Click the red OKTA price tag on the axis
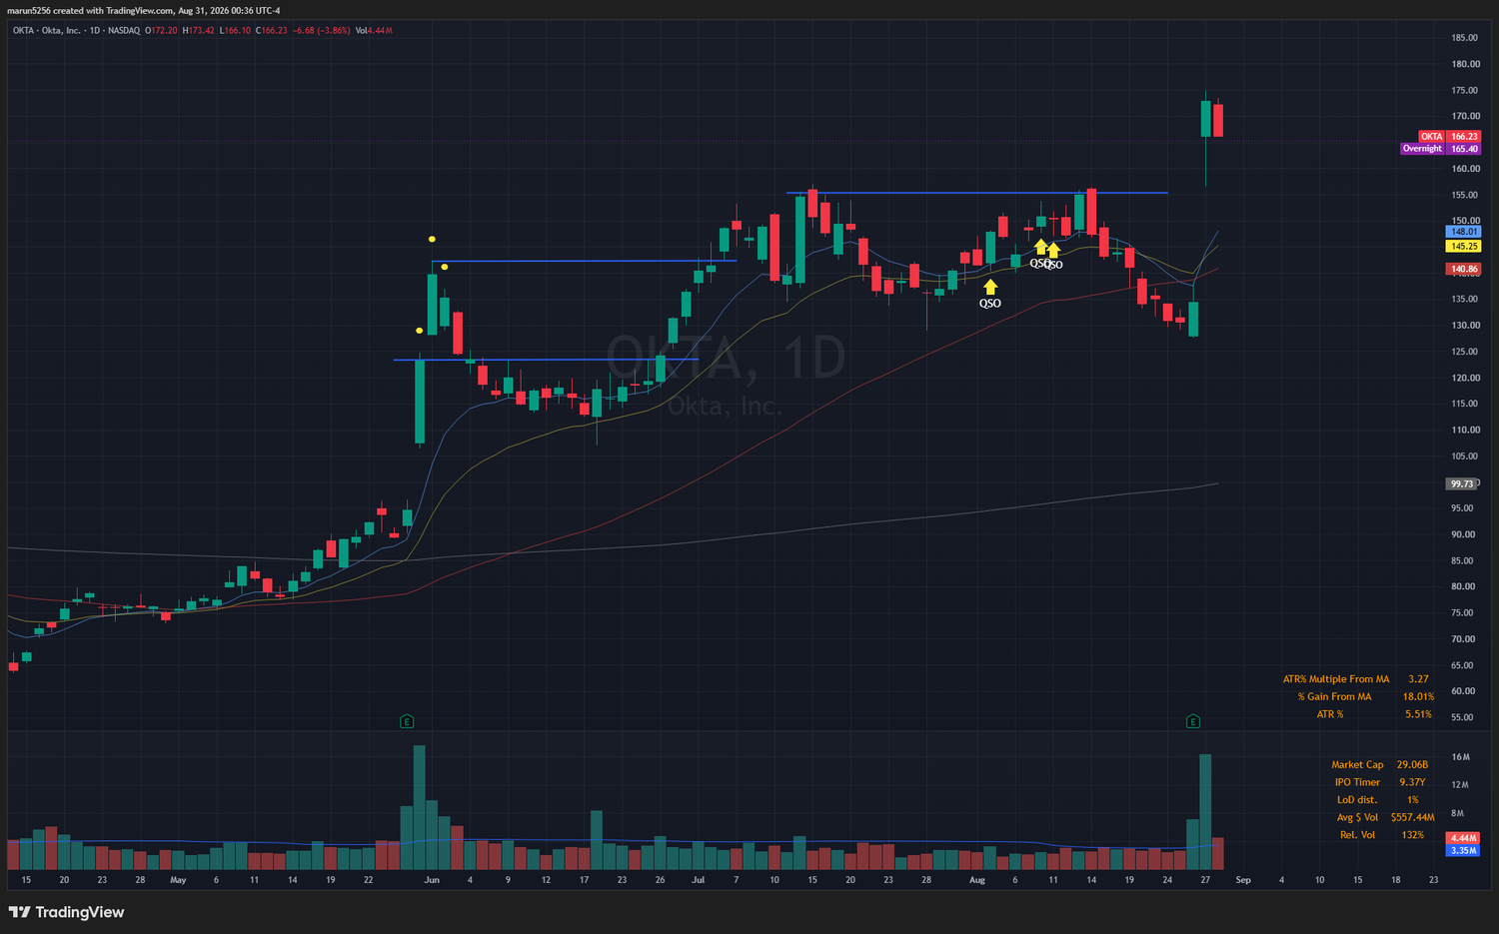The width and height of the screenshot is (1499, 934). (x=1449, y=136)
